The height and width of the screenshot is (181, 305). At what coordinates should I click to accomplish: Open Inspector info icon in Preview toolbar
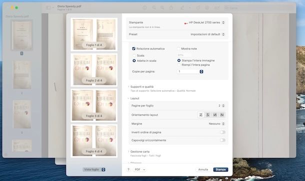[144, 8]
